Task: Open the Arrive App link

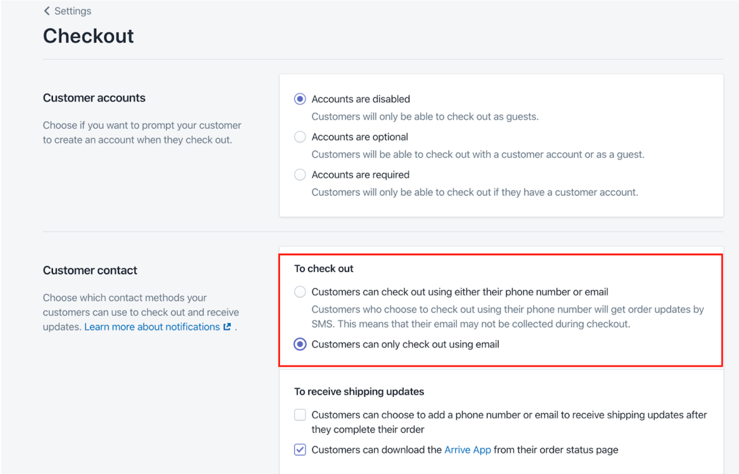Action: (468, 450)
